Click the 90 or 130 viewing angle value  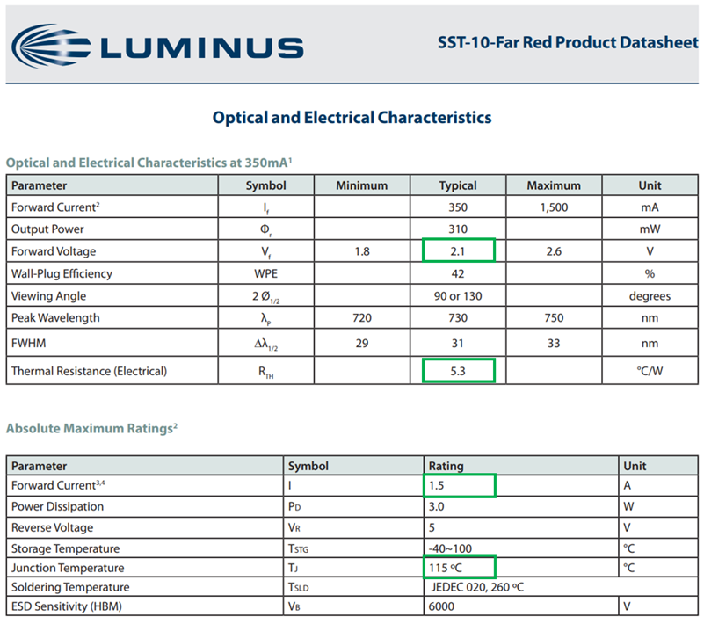pyautogui.click(x=458, y=296)
